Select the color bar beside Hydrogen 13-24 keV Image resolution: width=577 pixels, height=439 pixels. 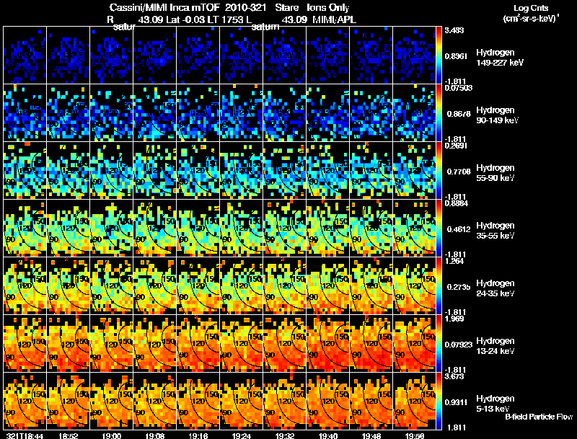pos(439,343)
